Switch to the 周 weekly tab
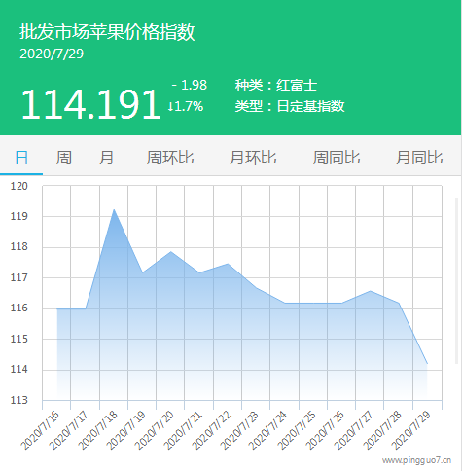 click(64, 158)
